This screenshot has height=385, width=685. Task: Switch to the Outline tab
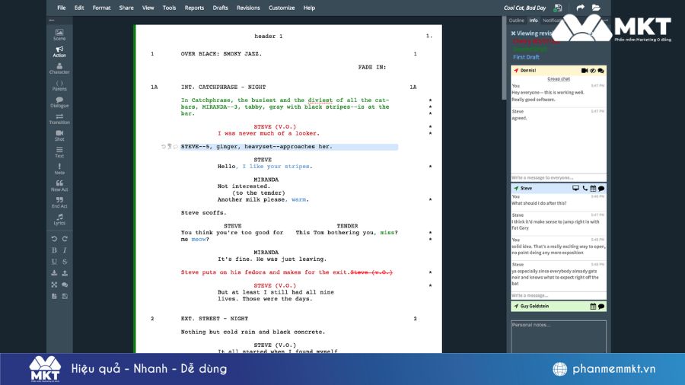516,21
